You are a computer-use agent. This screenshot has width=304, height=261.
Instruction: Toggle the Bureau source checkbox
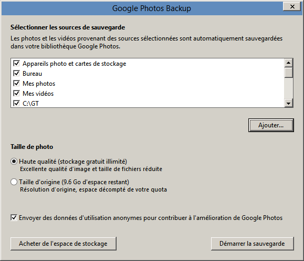16,73
